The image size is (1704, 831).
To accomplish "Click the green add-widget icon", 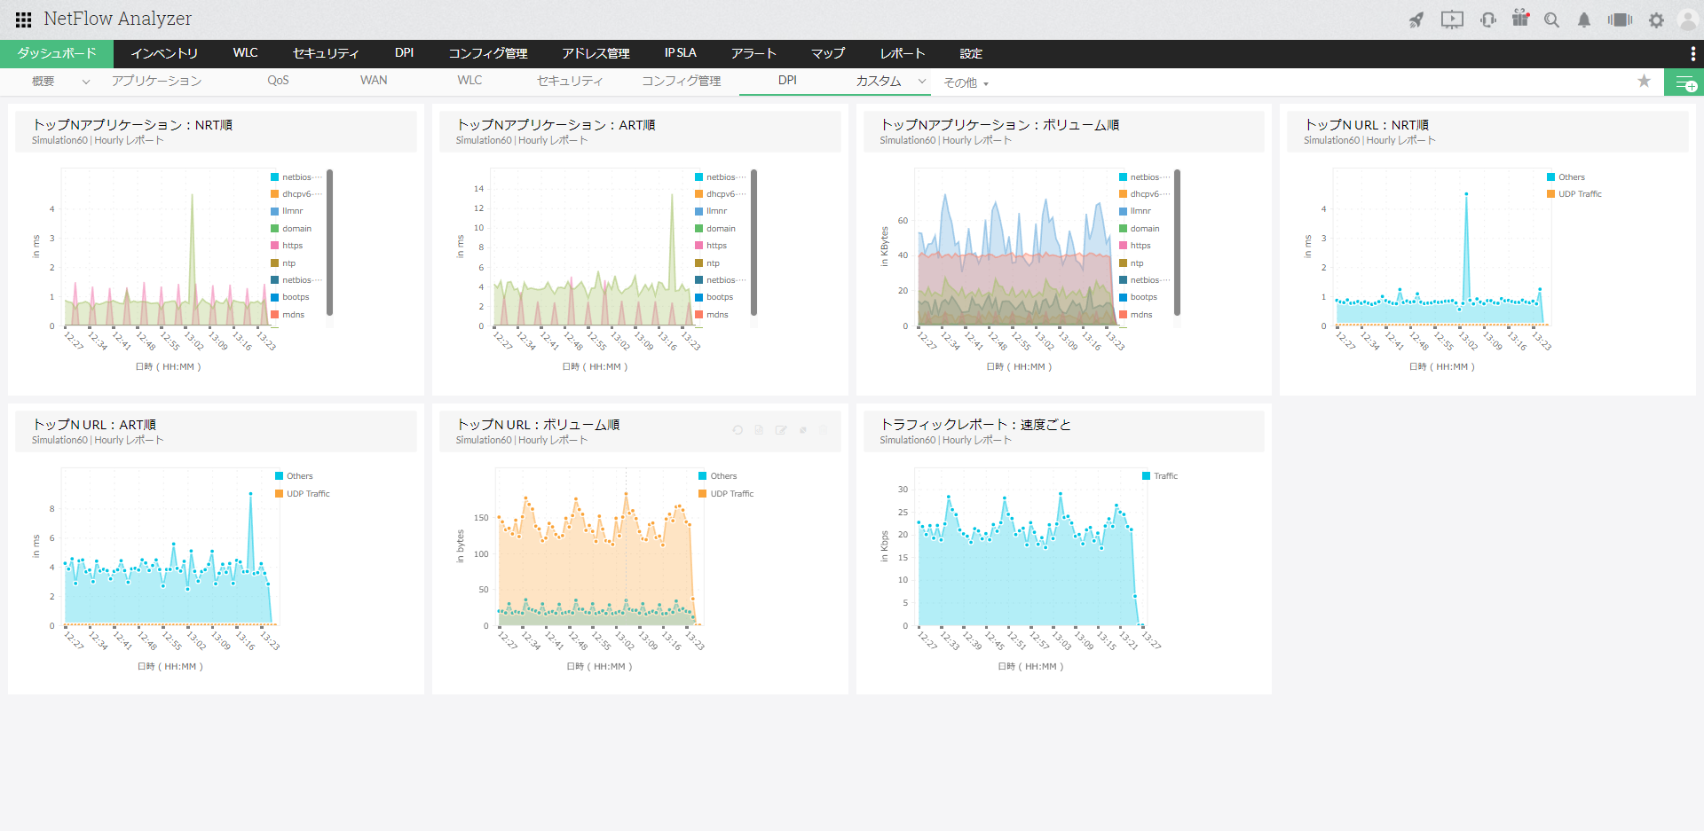I will click(1684, 82).
